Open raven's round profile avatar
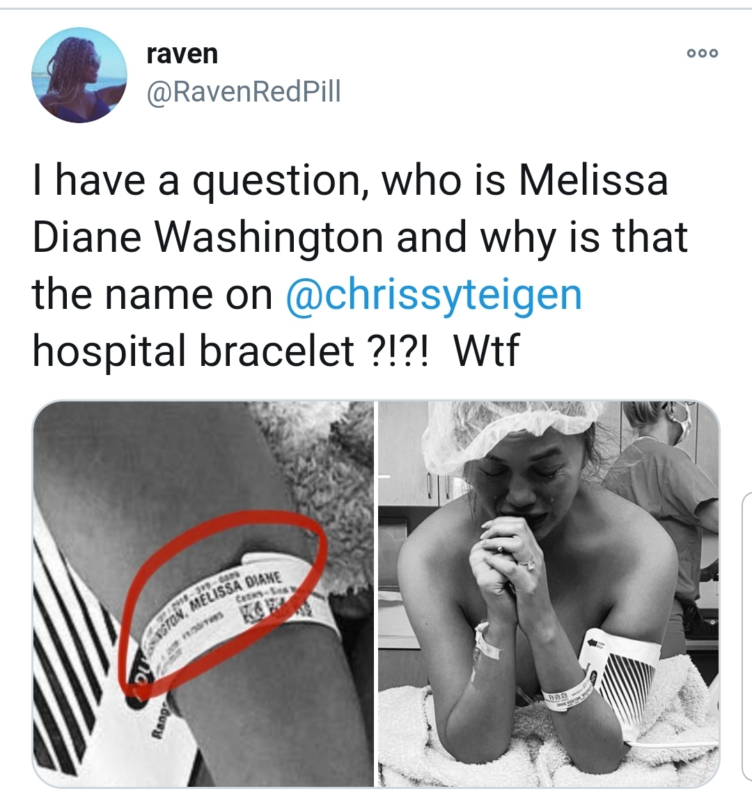Screen dimensions: 752x798 click(79, 75)
